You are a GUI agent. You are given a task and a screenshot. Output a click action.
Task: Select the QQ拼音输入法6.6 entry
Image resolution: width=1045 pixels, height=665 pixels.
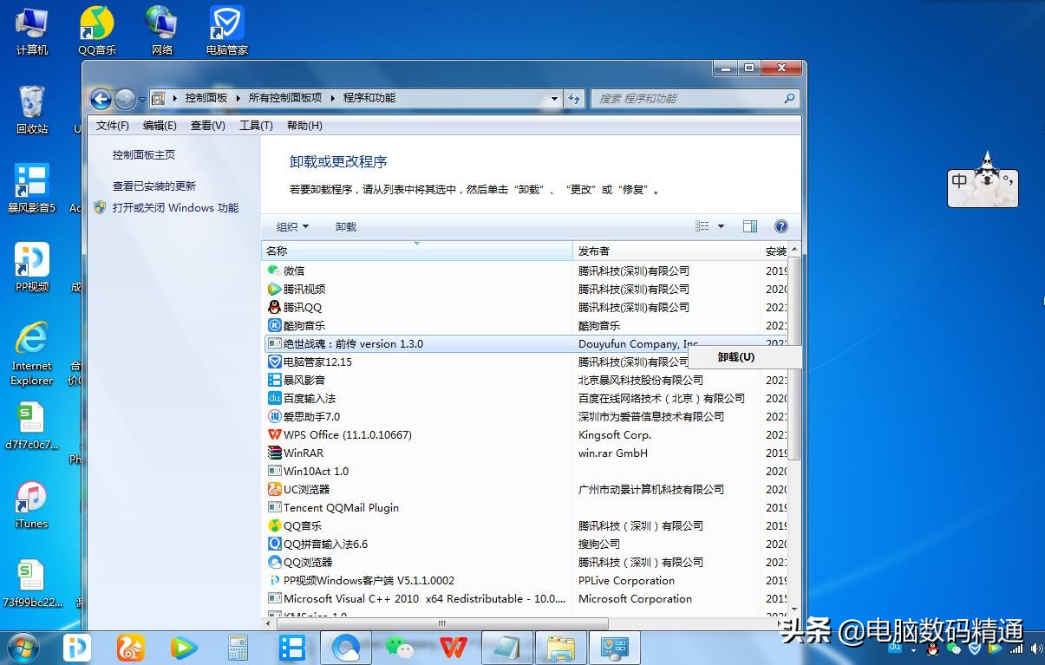pos(524,544)
